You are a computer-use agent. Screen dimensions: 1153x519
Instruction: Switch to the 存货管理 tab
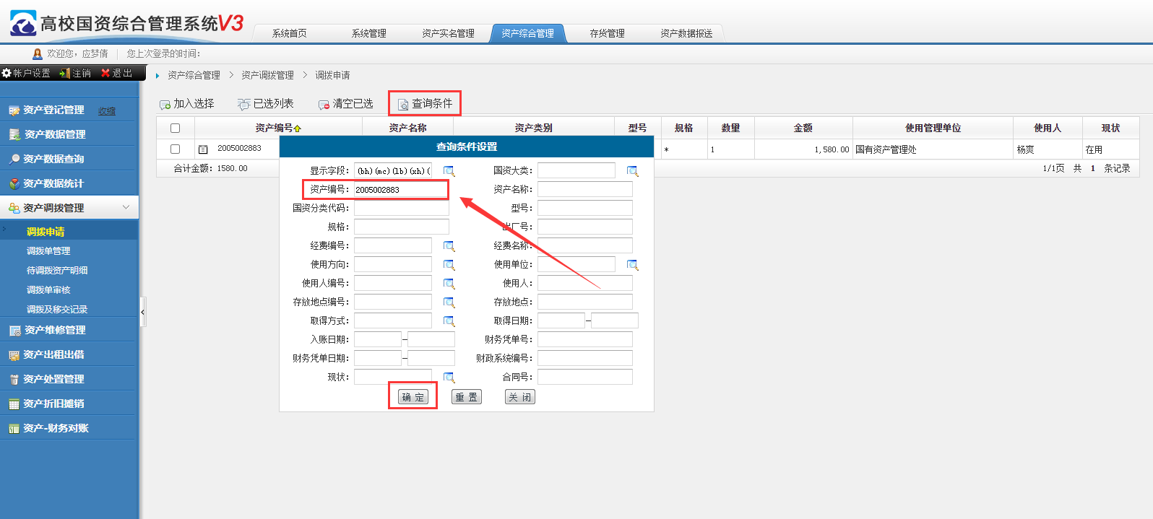(607, 33)
